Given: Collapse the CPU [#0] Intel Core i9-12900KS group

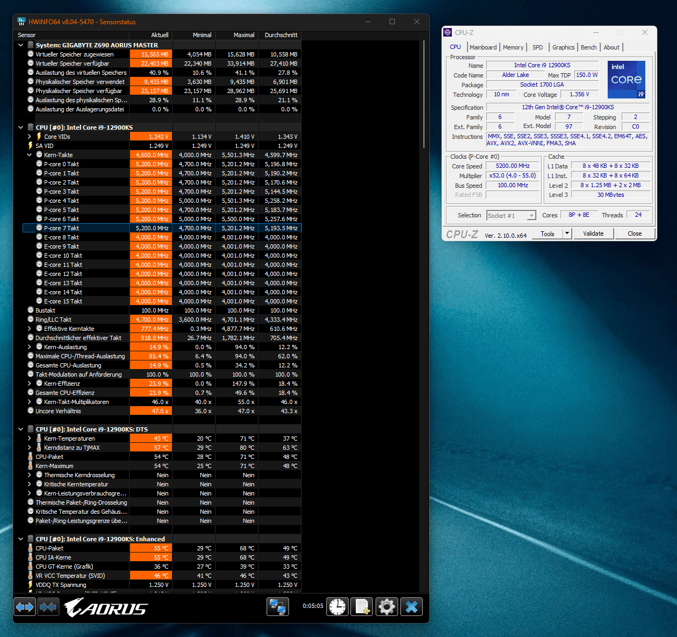Looking at the screenshot, I should tap(21, 128).
